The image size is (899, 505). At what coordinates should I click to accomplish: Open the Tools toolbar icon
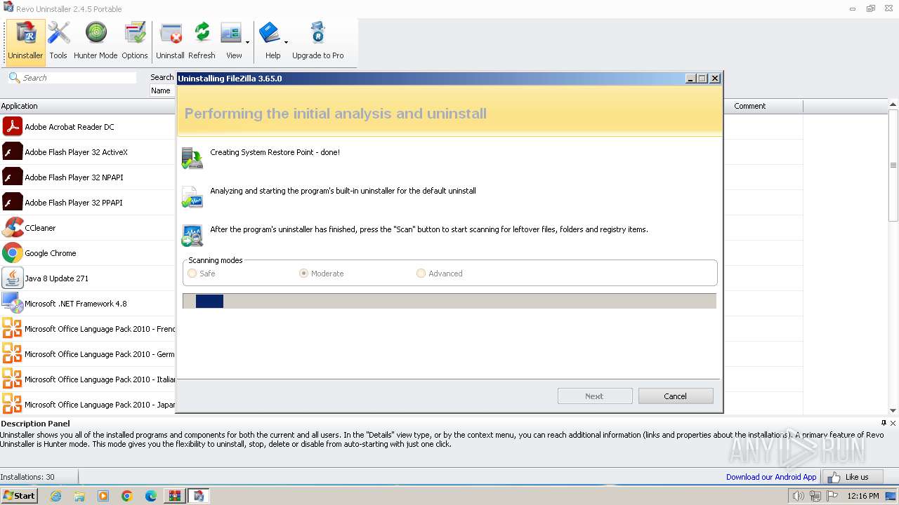[x=58, y=41]
